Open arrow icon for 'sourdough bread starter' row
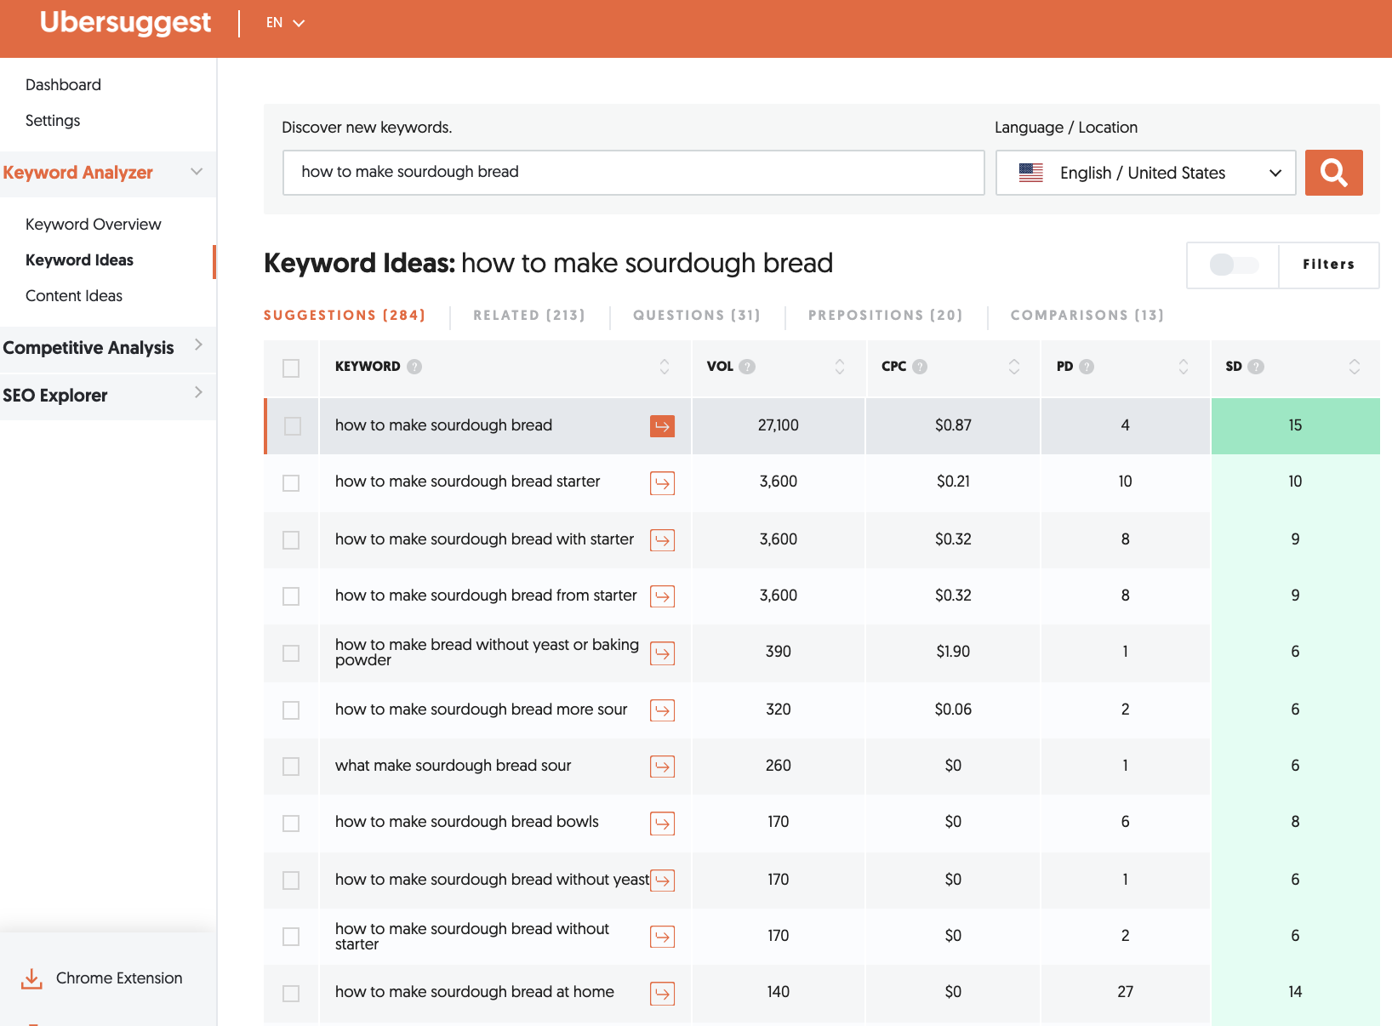Screen dimensions: 1392x1026 [662, 483]
